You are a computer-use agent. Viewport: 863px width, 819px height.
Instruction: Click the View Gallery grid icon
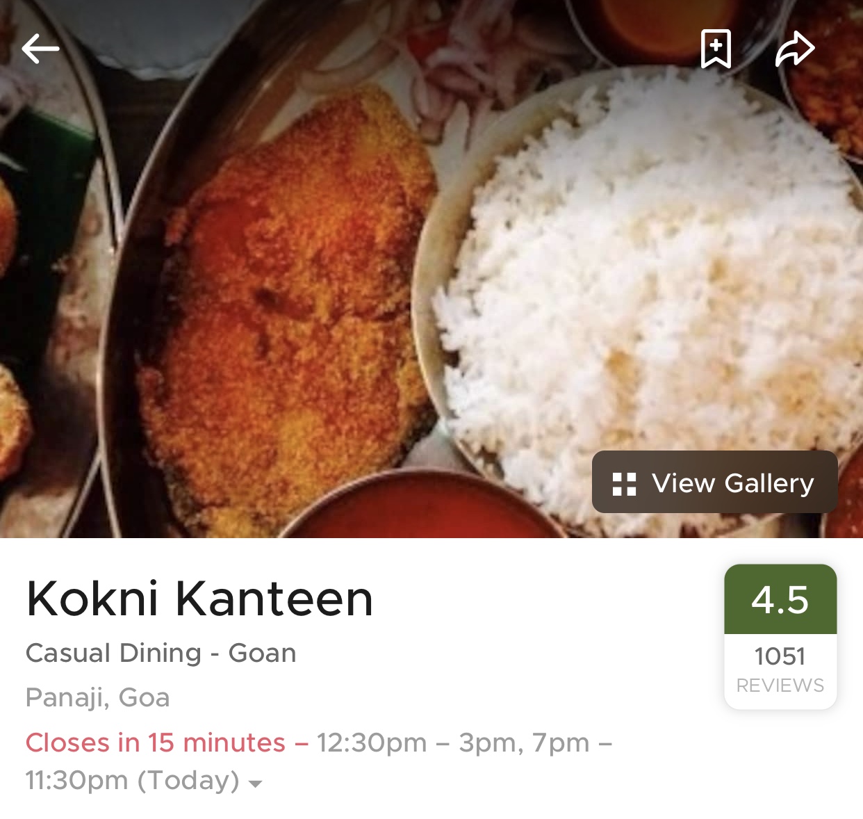point(624,484)
